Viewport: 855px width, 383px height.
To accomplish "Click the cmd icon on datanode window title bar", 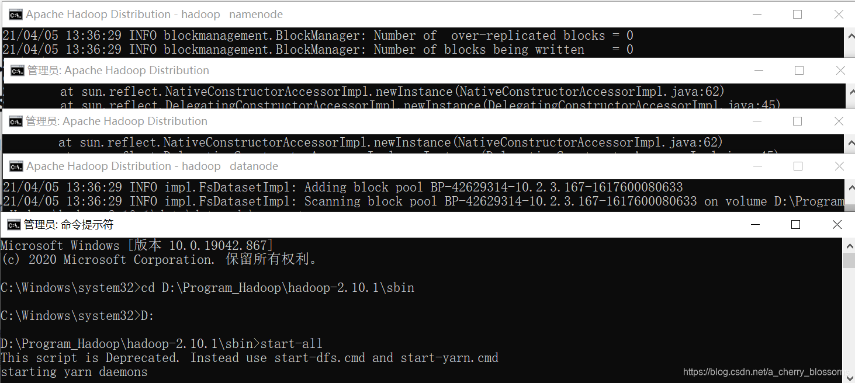I will coord(15,166).
